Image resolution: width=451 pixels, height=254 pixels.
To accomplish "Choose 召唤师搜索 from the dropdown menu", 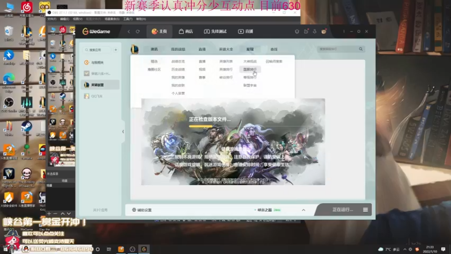I will (274, 62).
